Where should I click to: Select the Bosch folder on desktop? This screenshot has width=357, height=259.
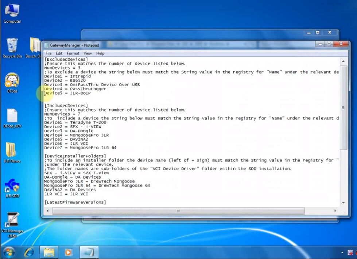click(x=34, y=48)
